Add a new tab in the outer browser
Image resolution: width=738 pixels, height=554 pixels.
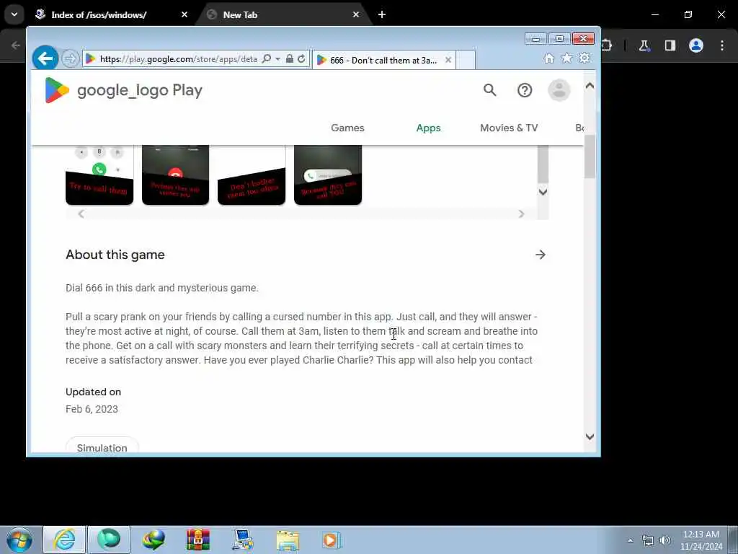pyautogui.click(x=382, y=14)
